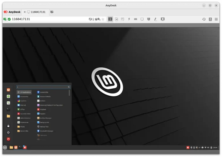
Task: Launch Calculator from app list
Action: pyautogui.click(x=42, y=135)
